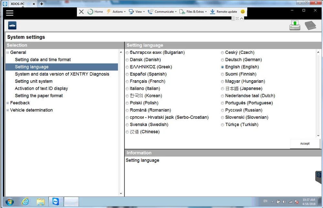The image size is (323, 208).
Task: Select the Setting language tree item
Action: pyautogui.click(x=62, y=67)
